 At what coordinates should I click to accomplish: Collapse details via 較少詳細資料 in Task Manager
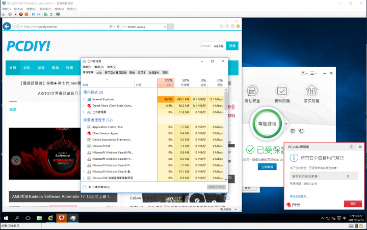[x=96, y=187]
